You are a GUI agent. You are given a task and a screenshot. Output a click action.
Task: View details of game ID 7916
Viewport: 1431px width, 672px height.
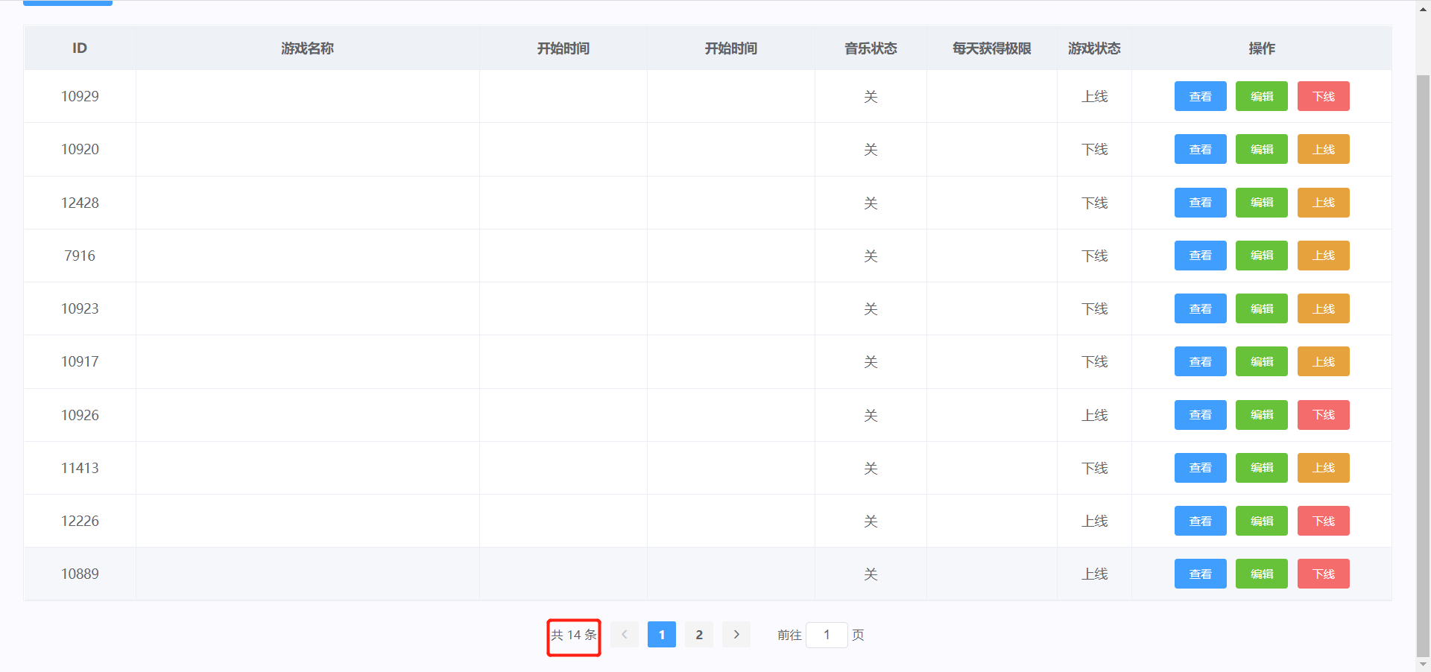tap(1200, 256)
